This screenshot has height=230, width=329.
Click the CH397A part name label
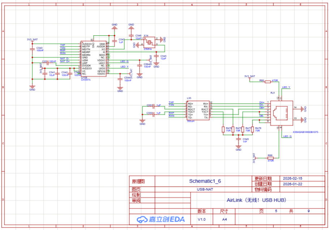pyautogui.click(x=86, y=80)
